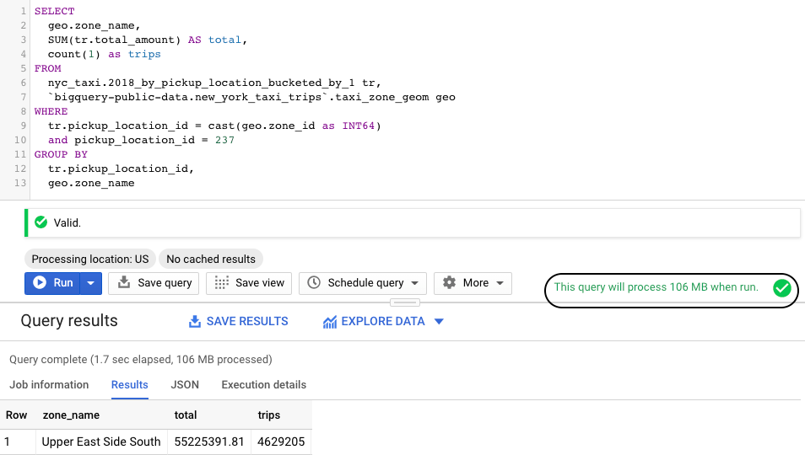805x455 pixels.
Task: Open the Run options dropdown arrow
Action: click(x=91, y=283)
